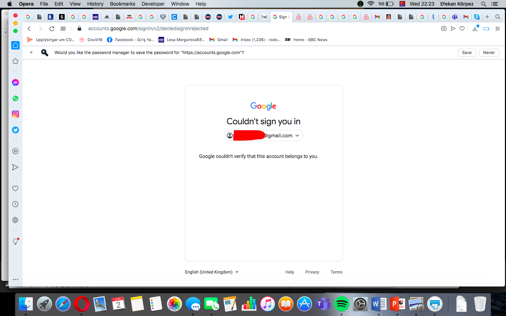Open sidebar bookmarks star icon
506x316 pixels.
point(15,61)
